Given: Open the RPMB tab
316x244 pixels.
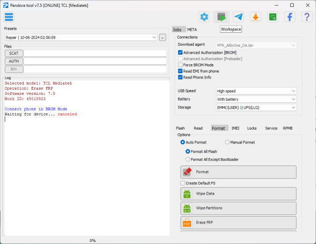Looking at the screenshot, I should click(x=288, y=128).
